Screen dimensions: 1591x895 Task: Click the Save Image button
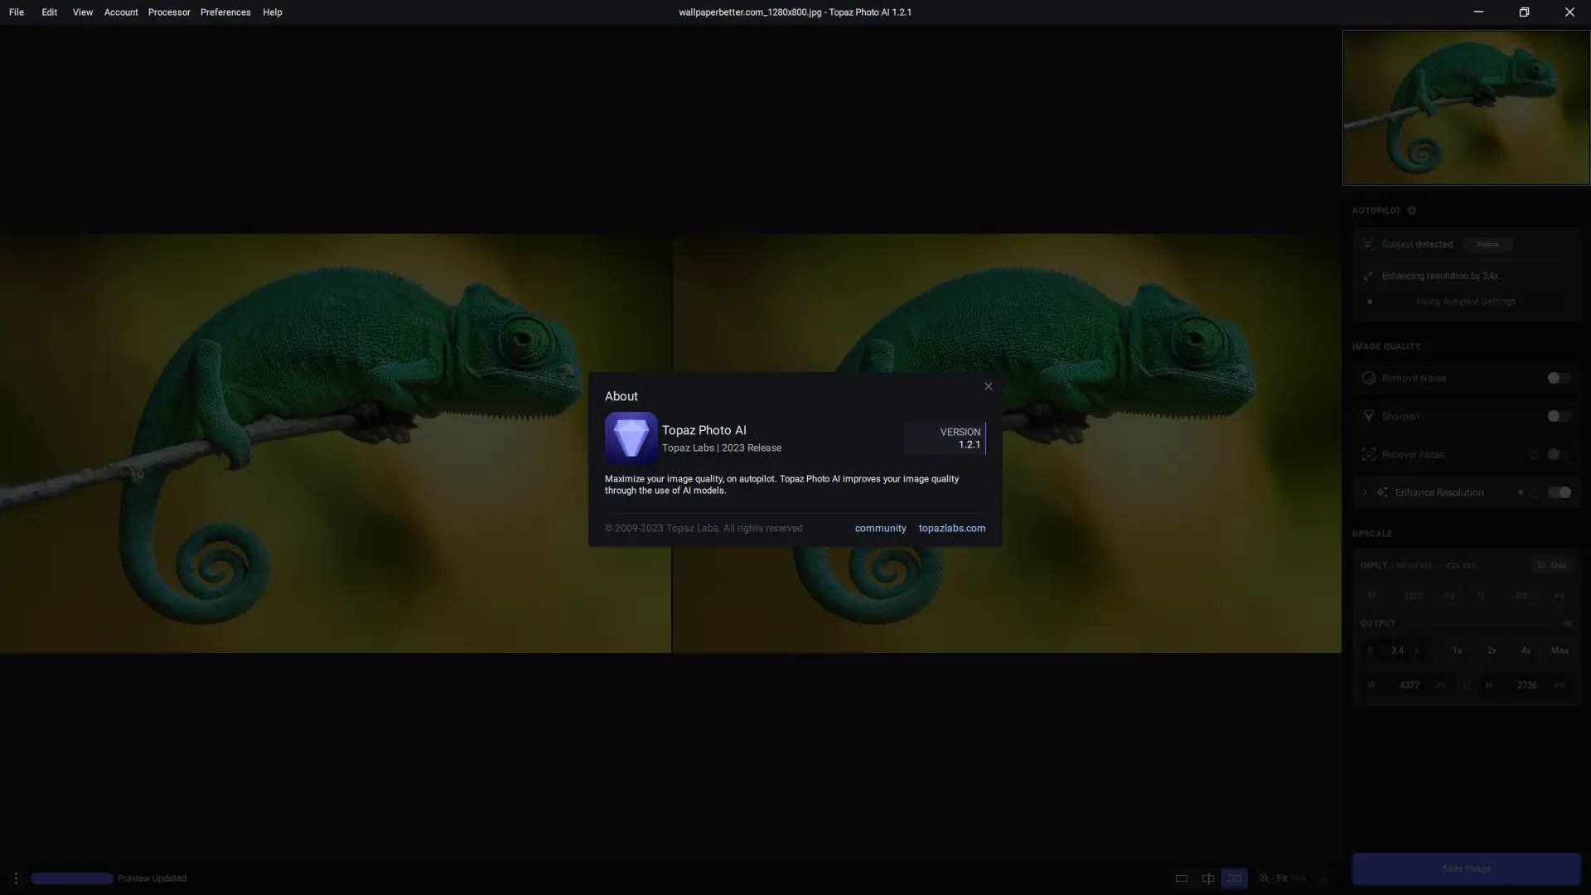coord(1466,868)
